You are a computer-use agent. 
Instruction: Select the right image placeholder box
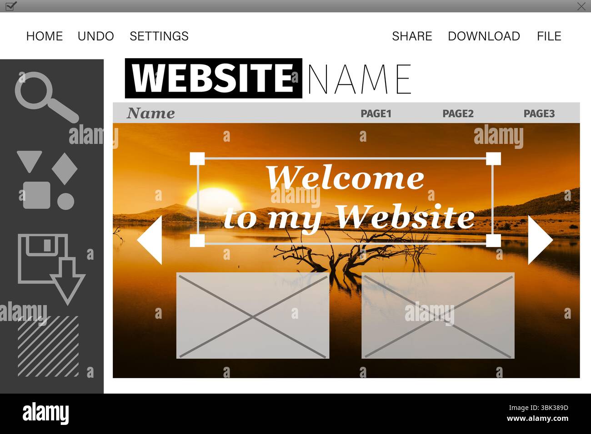click(438, 316)
